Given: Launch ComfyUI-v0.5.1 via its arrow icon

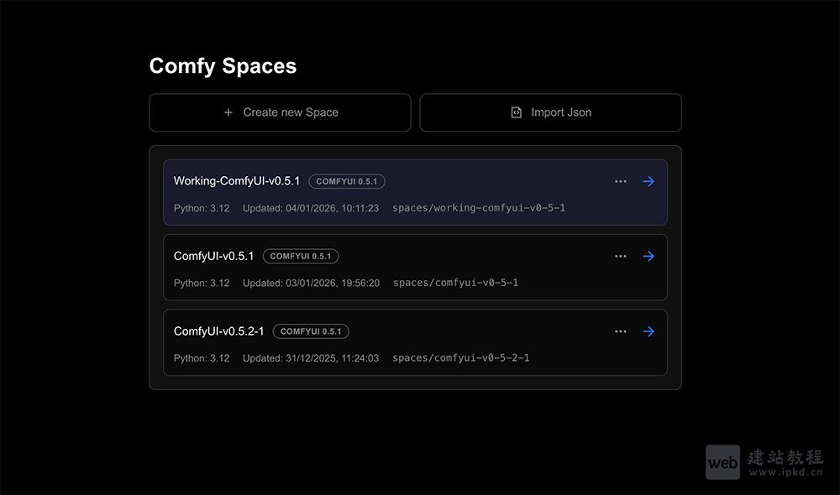Looking at the screenshot, I should (x=648, y=256).
